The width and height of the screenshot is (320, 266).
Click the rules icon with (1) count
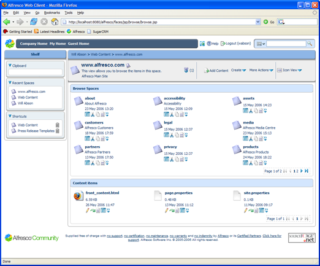click(186, 70)
